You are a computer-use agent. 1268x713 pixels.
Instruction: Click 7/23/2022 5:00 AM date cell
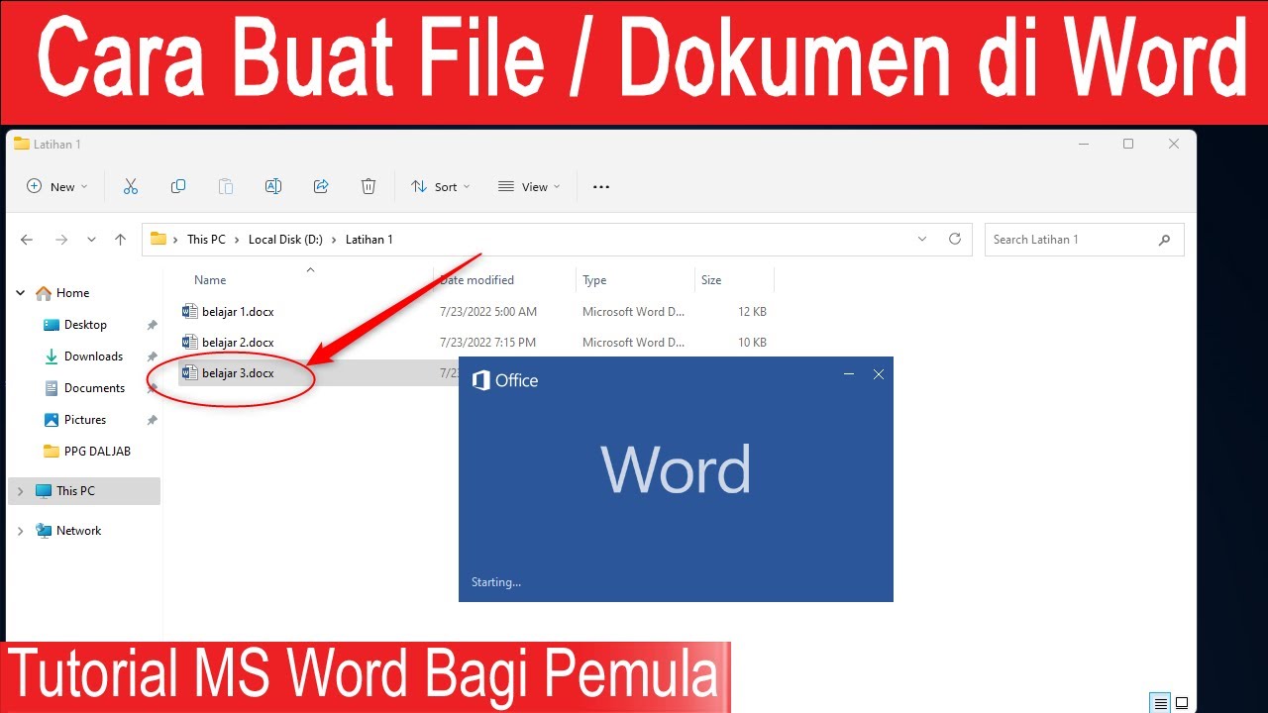tap(488, 312)
